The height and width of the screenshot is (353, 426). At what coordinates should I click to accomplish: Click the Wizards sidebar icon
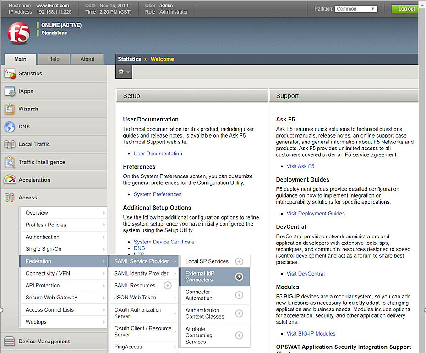tap(11, 109)
